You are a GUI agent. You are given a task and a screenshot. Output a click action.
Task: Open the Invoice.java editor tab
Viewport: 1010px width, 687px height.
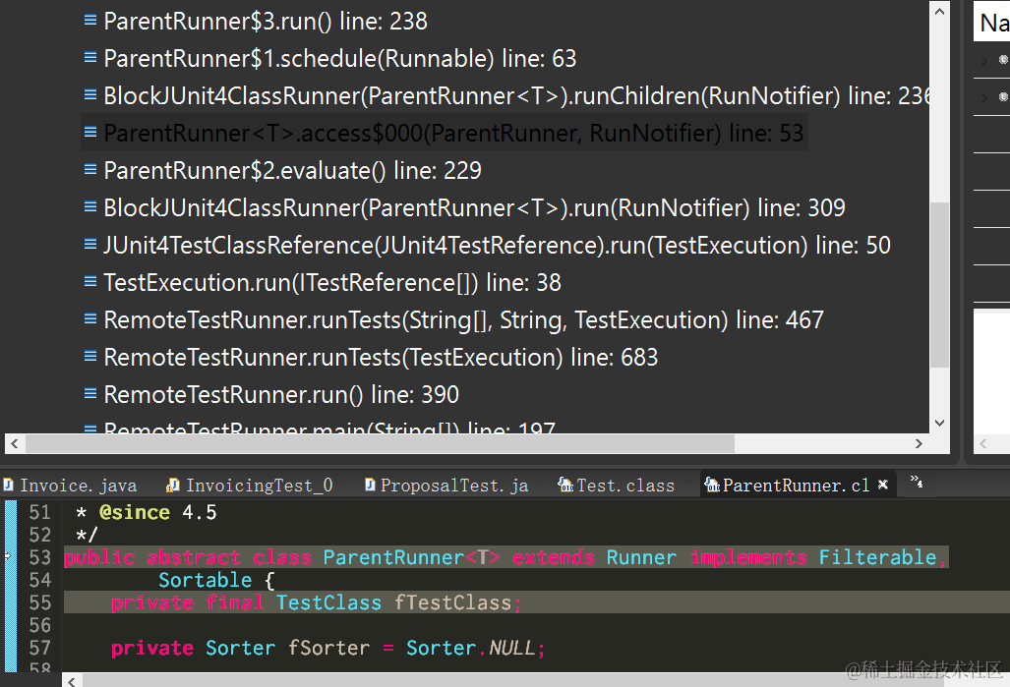[71, 486]
